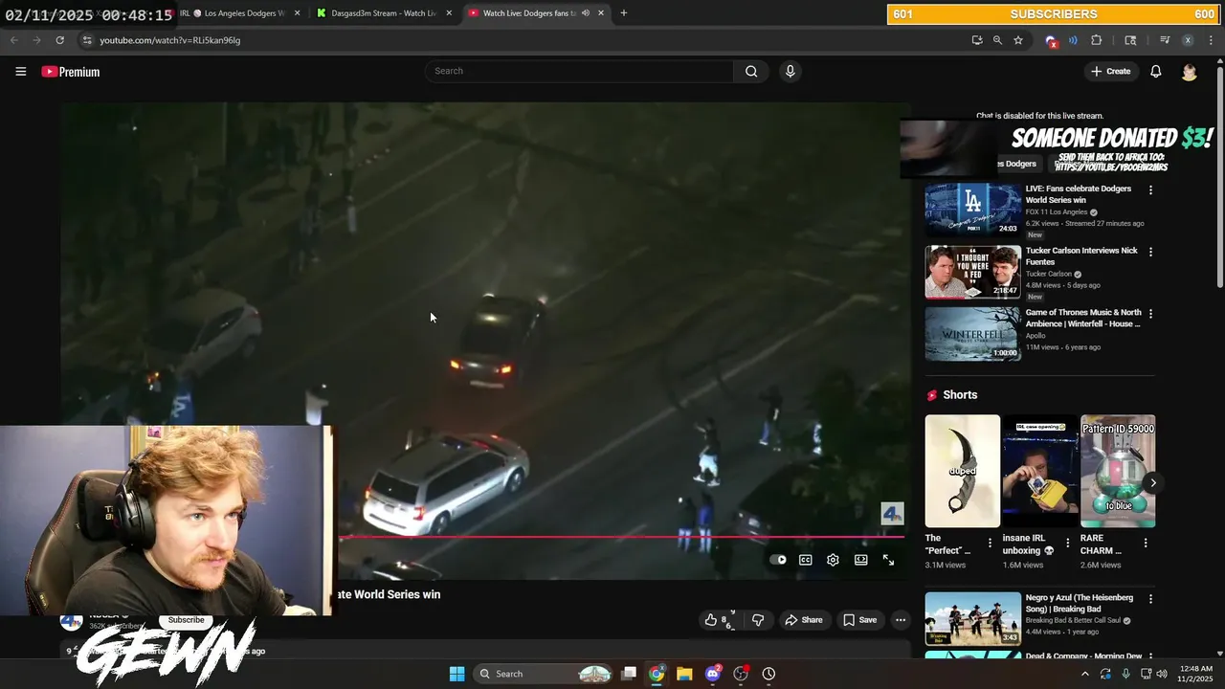Open the system tray volume control
Viewport: 1225px width, 689px height.
point(1161,674)
